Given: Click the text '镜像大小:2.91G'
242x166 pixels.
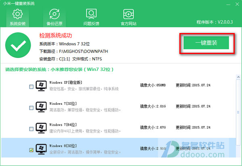Looking at the screenshot, I should click(x=153, y=148).
